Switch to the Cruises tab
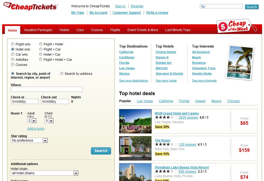 (x=97, y=30)
